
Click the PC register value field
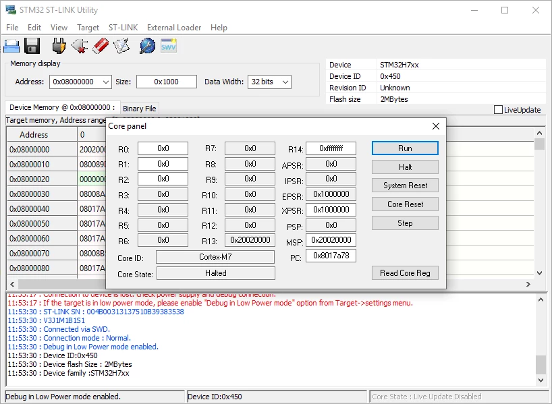[331, 256]
